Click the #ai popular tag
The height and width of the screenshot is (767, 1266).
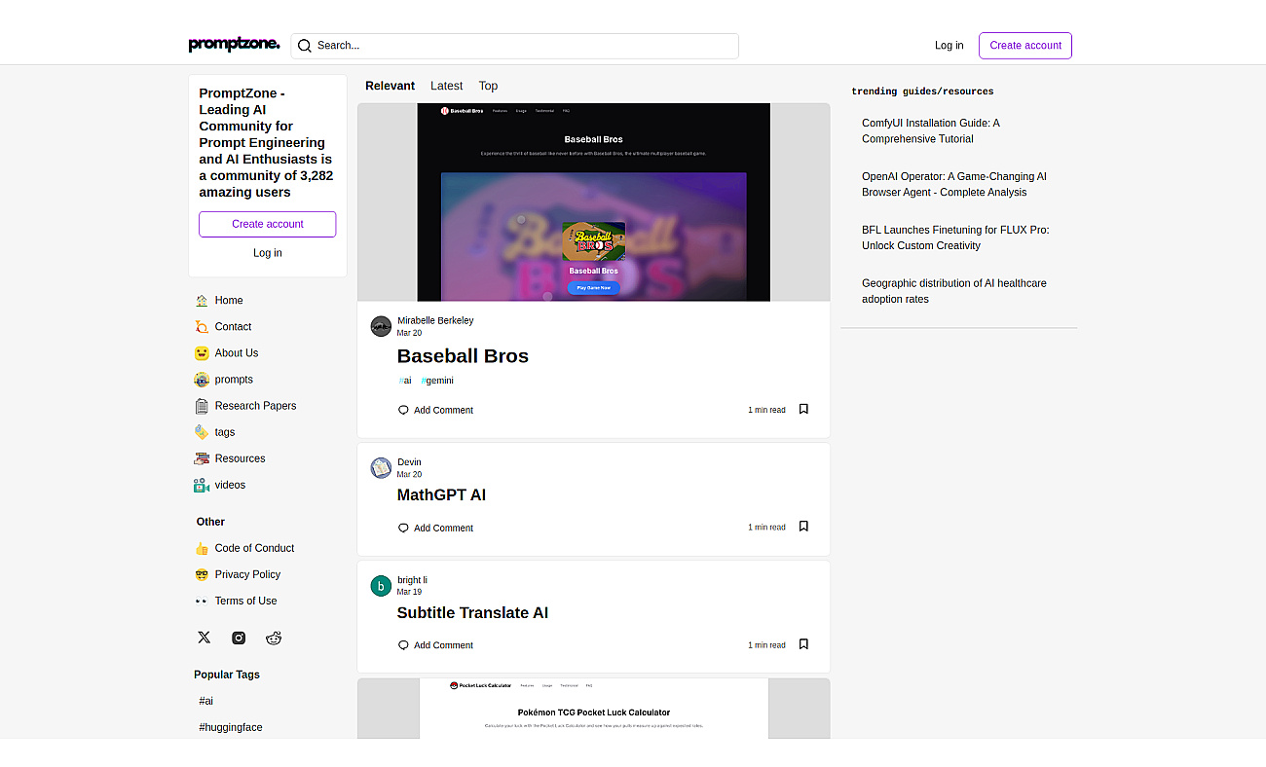[x=206, y=701]
